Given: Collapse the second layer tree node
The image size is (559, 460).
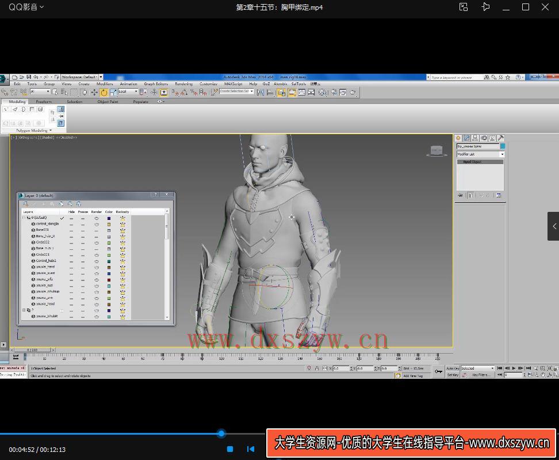Looking at the screenshot, I should click(24, 310).
